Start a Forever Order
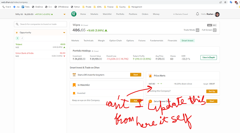This screenshot has height=133, width=240. coord(212,101)
